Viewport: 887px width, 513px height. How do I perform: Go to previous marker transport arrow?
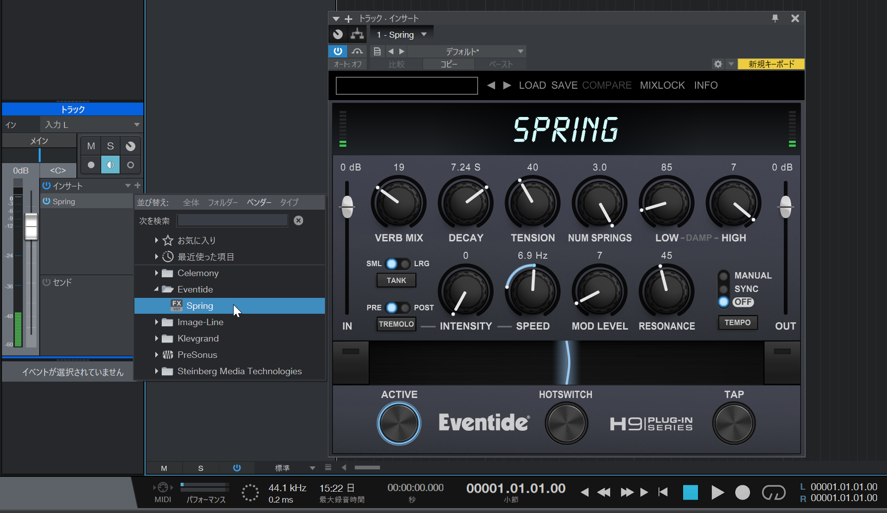point(584,492)
